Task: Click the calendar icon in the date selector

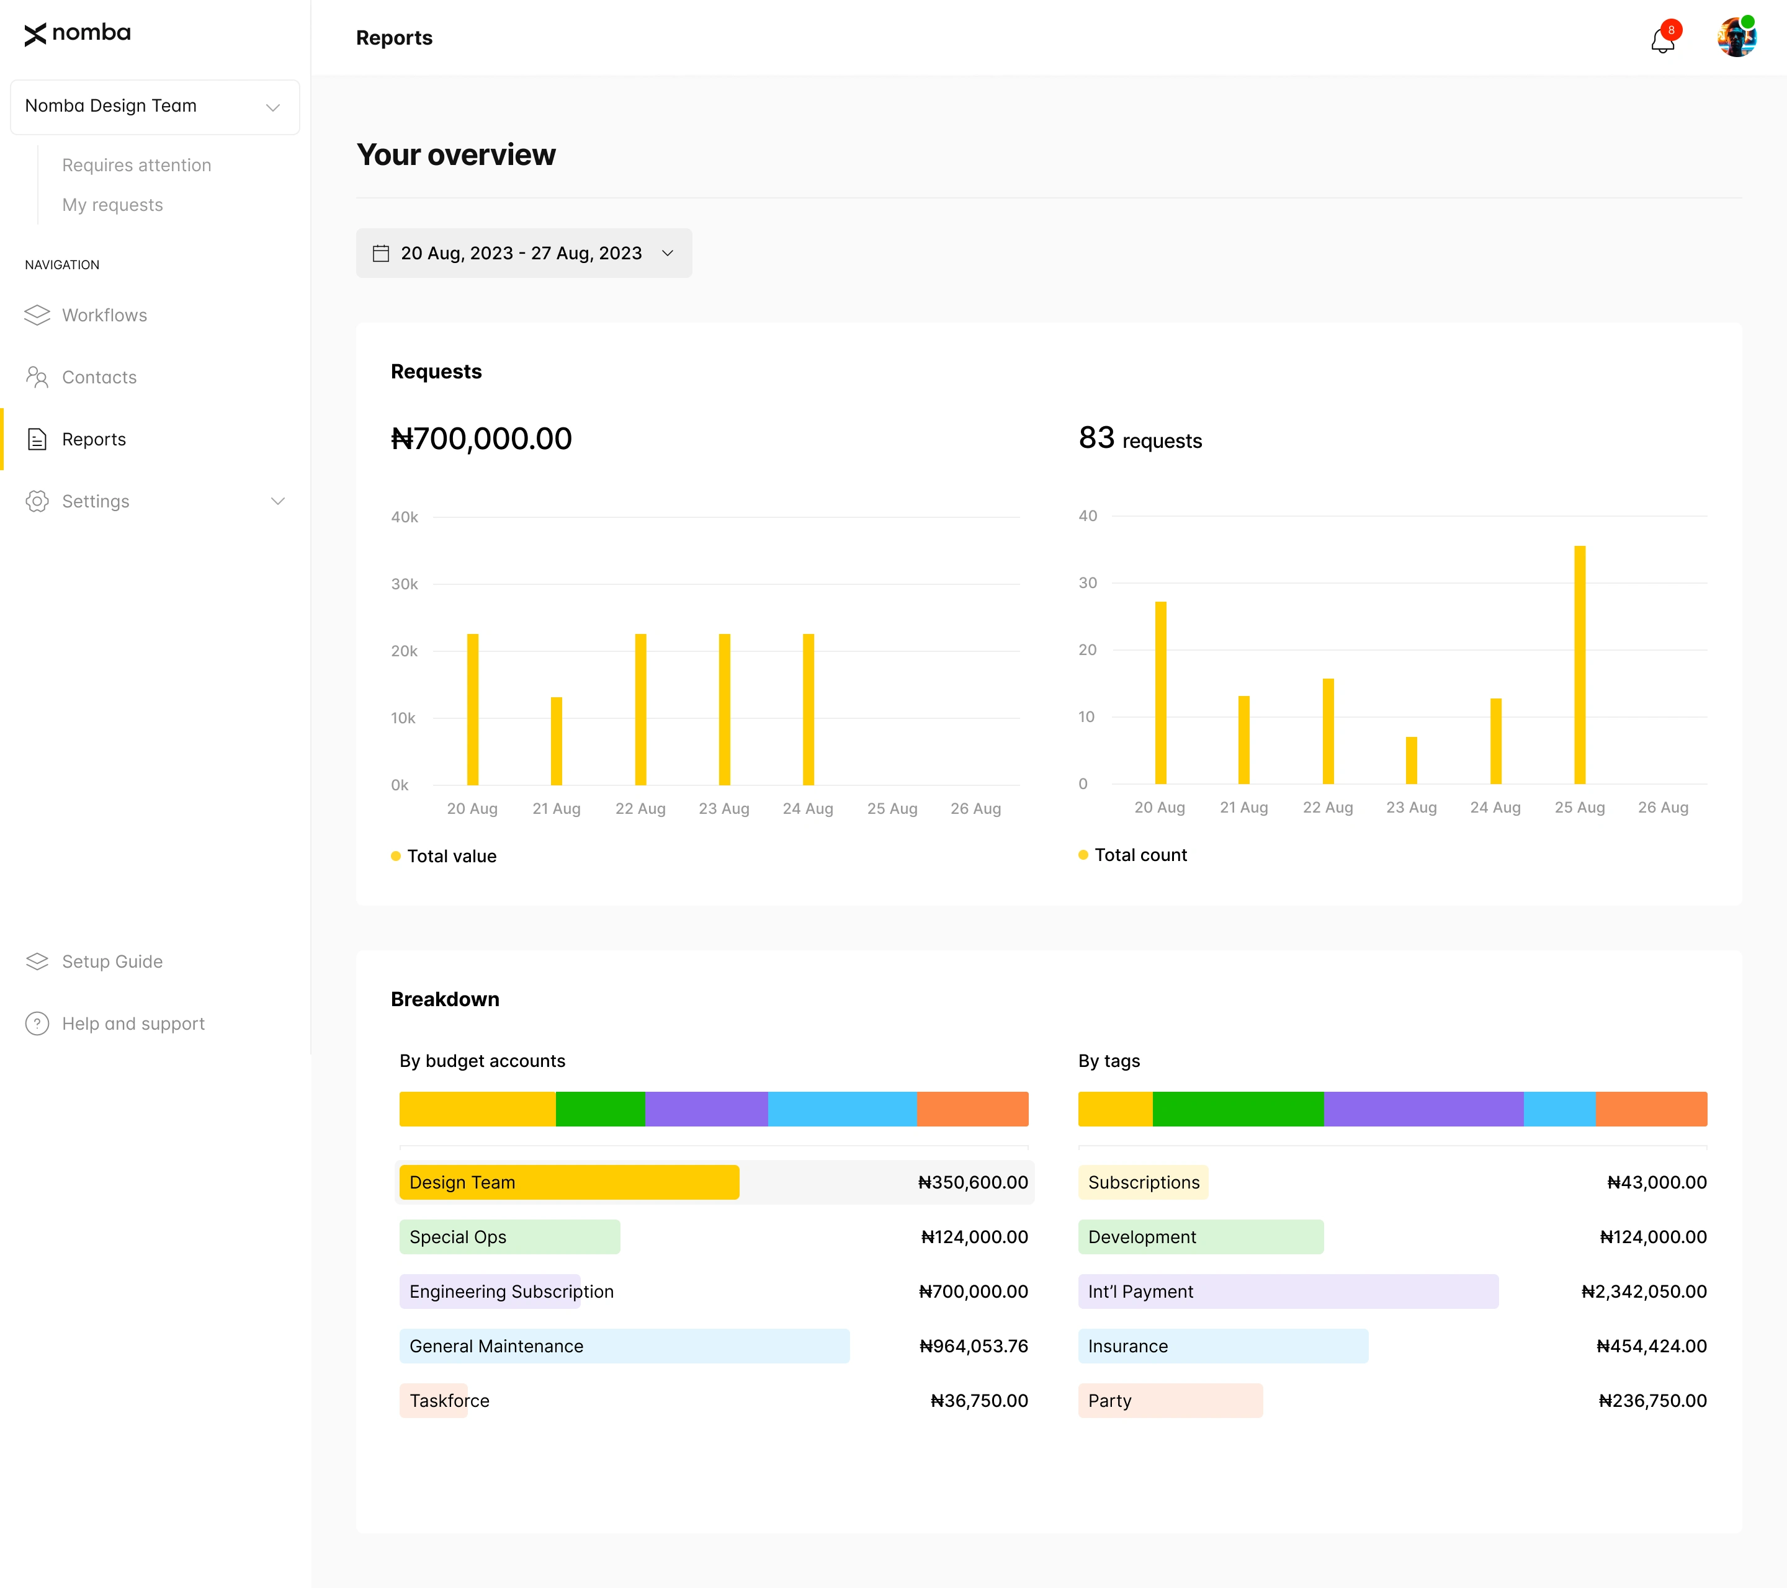Action: (382, 252)
